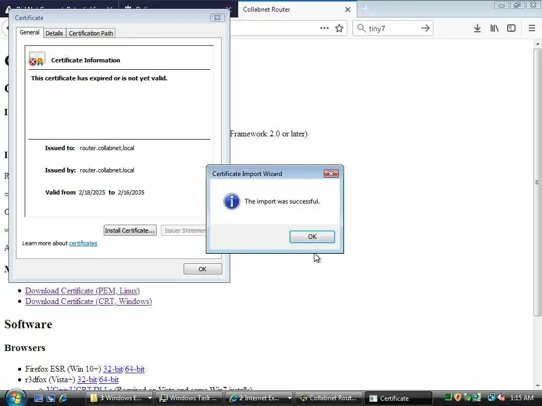Viewport: 542px width, 406px height.
Task: Download Firefox ESR 32-bit
Action: (113, 369)
